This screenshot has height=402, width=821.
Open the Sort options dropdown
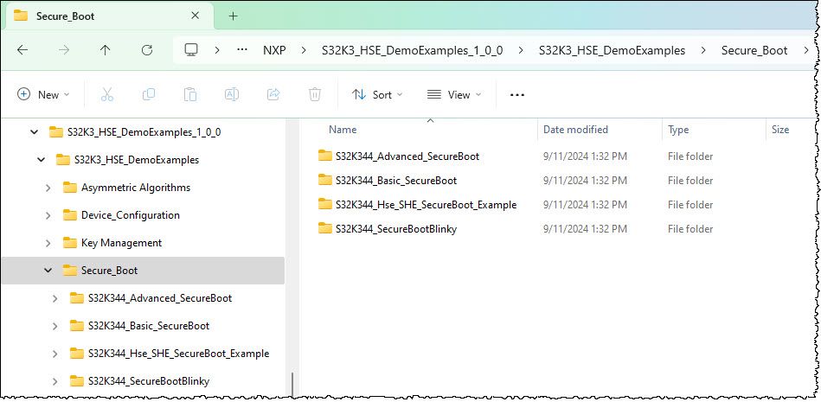377,94
